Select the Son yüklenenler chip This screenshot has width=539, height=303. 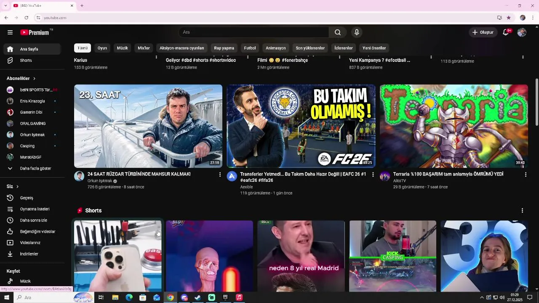click(310, 48)
